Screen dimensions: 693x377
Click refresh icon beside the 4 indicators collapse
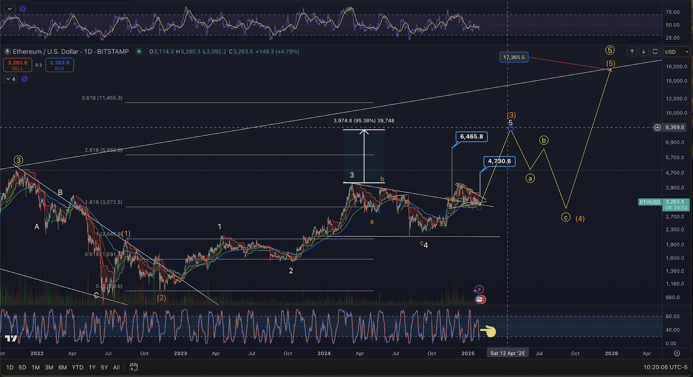coord(24,79)
